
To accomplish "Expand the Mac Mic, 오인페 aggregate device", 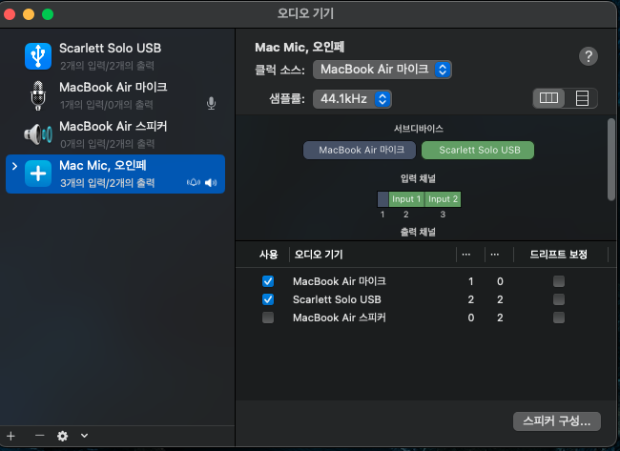I will [14, 166].
